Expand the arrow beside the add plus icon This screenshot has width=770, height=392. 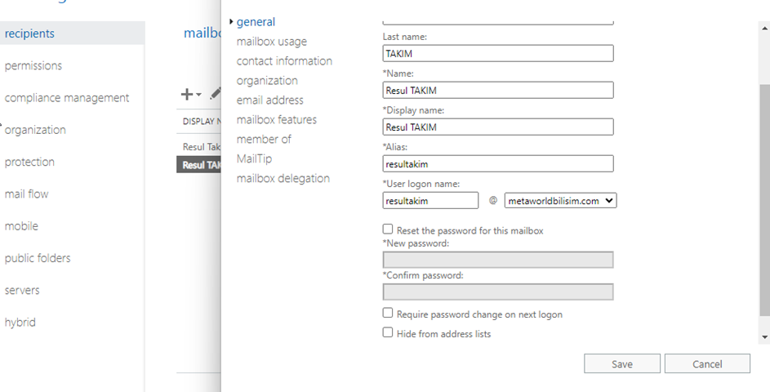pyautogui.click(x=198, y=96)
